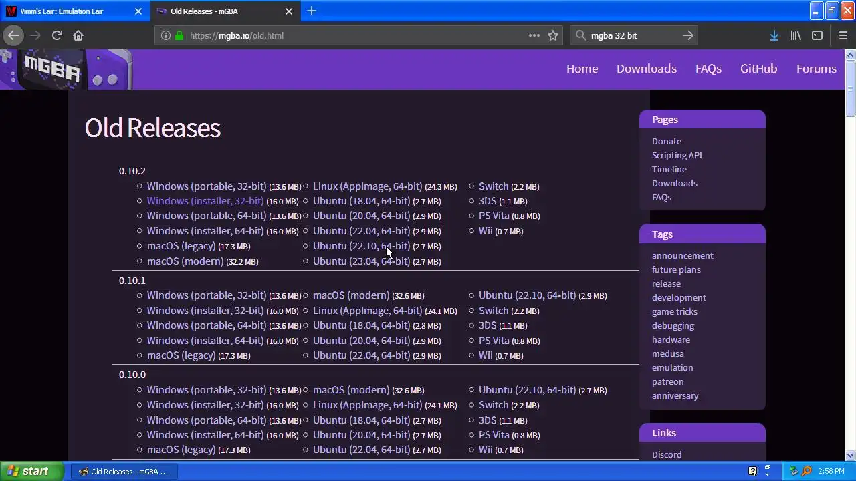Download 0.10.1 macOS modern build

point(351,295)
